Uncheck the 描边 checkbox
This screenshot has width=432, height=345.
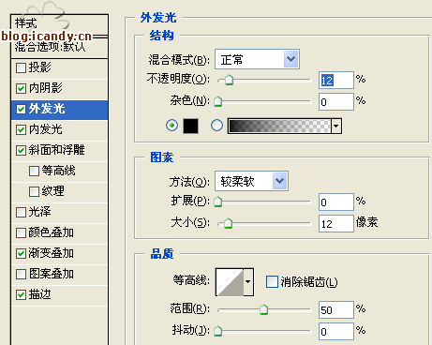click(x=21, y=294)
